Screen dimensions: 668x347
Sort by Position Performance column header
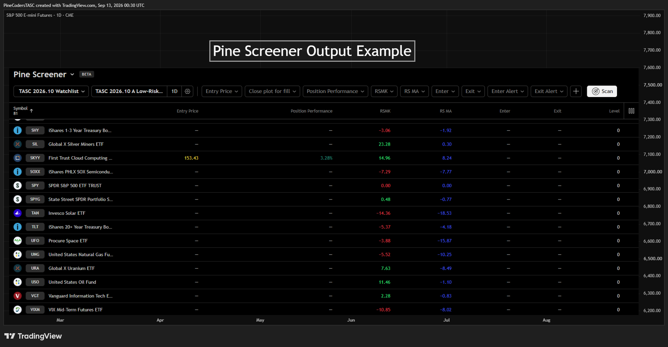[311, 111]
